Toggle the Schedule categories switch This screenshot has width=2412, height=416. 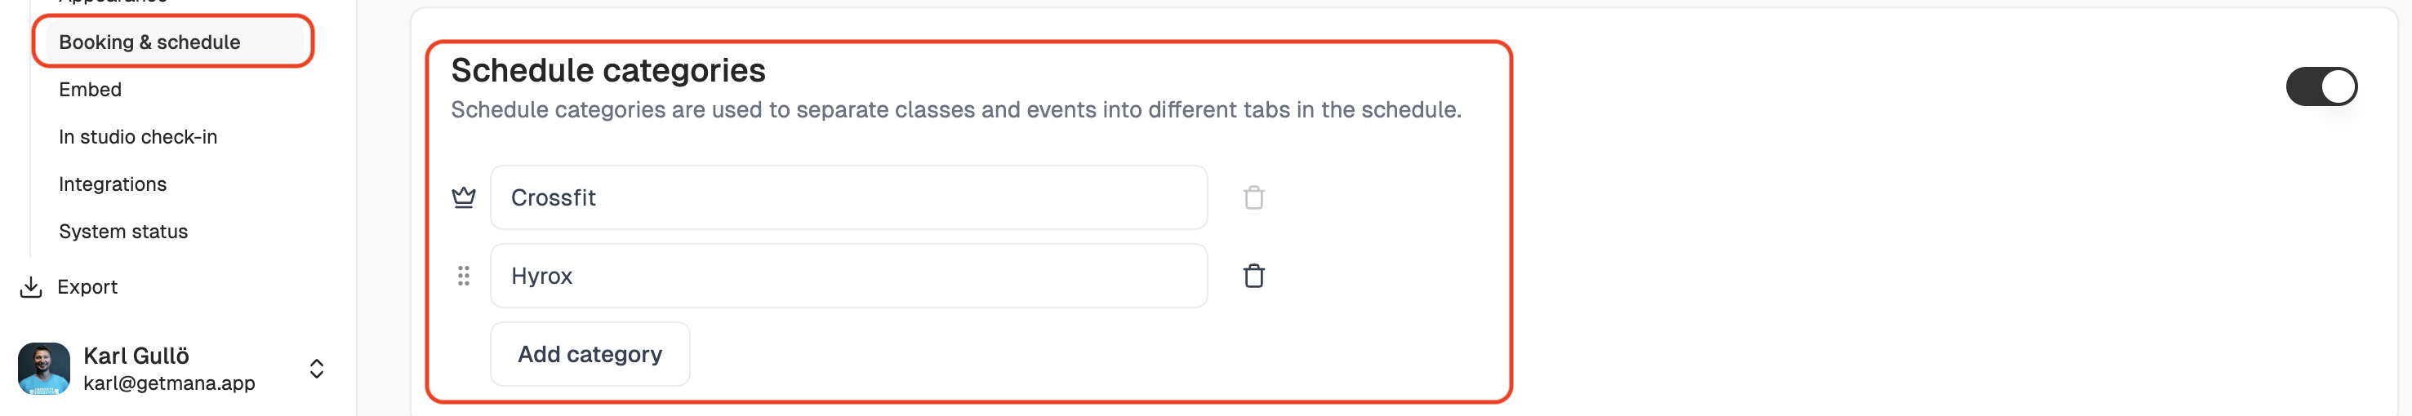tap(2321, 87)
